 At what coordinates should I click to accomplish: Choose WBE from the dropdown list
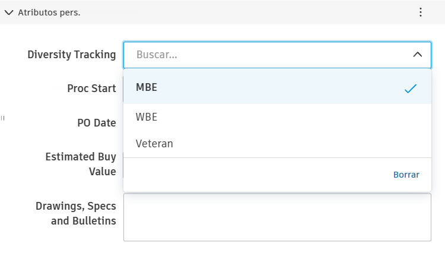pyautogui.click(x=147, y=117)
